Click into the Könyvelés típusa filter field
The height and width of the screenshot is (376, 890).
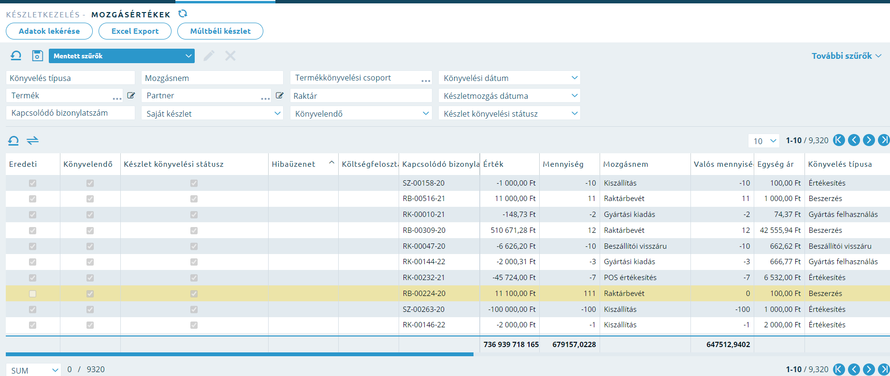[71, 78]
